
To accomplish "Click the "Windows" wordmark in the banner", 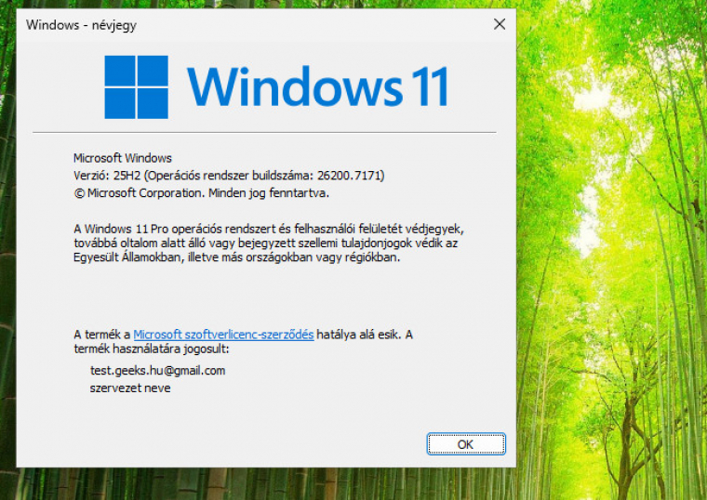I will click(x=289, y=86).
